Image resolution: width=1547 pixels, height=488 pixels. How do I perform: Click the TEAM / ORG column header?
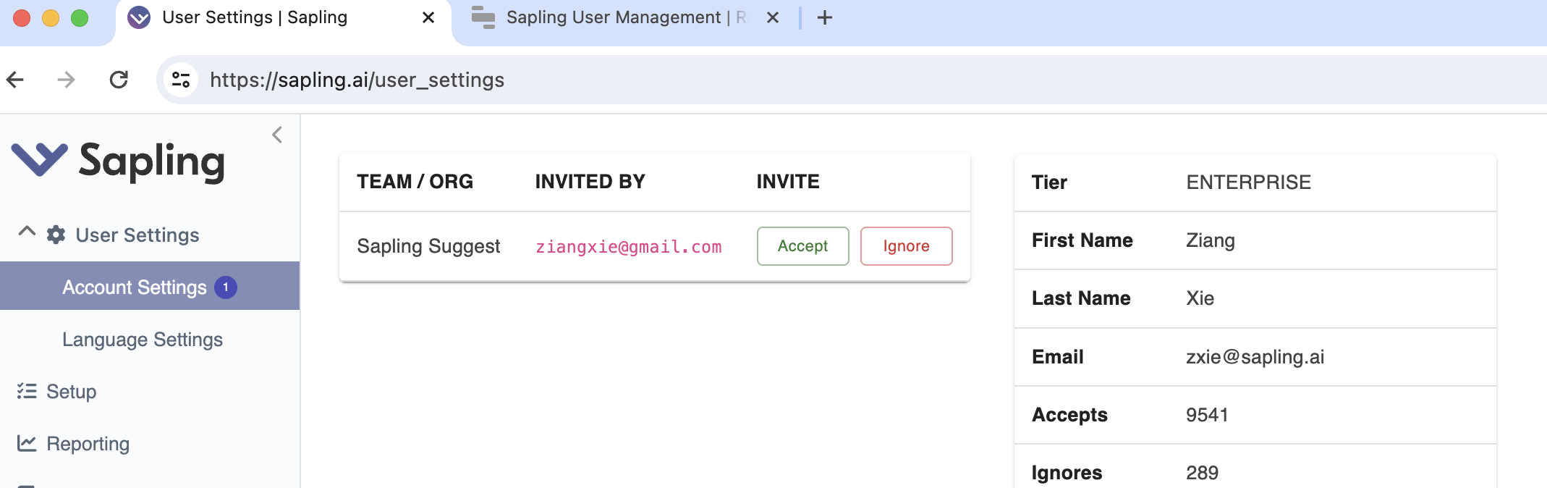[x=415, y=182]
